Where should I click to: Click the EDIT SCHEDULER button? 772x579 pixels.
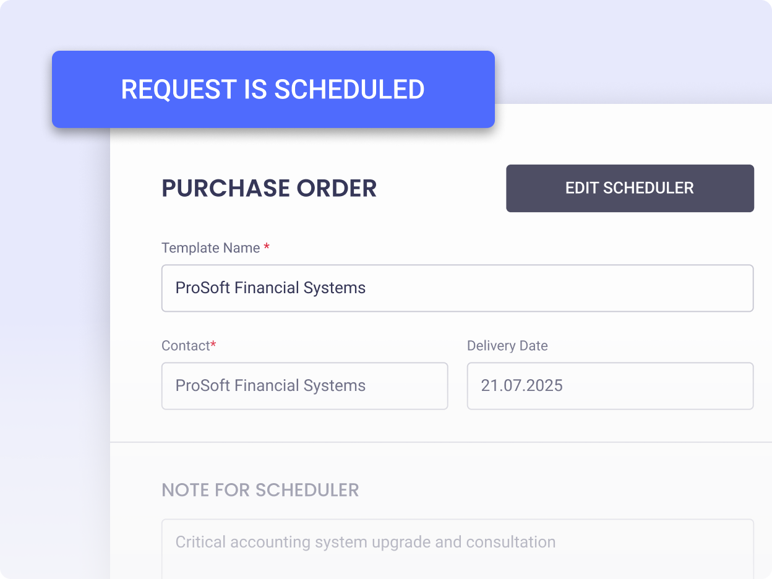click(x=629, y=188)
